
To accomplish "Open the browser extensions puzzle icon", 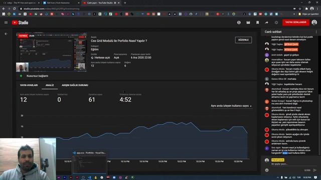I will tap(306, 9).
